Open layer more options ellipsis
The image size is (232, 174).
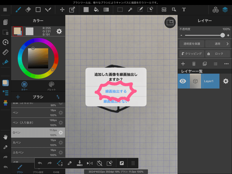(x=226, y=64)
